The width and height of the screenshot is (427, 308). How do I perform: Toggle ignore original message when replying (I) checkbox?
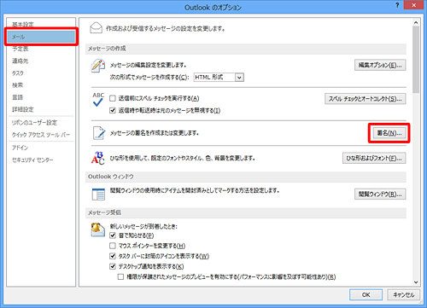pos(113,110)
